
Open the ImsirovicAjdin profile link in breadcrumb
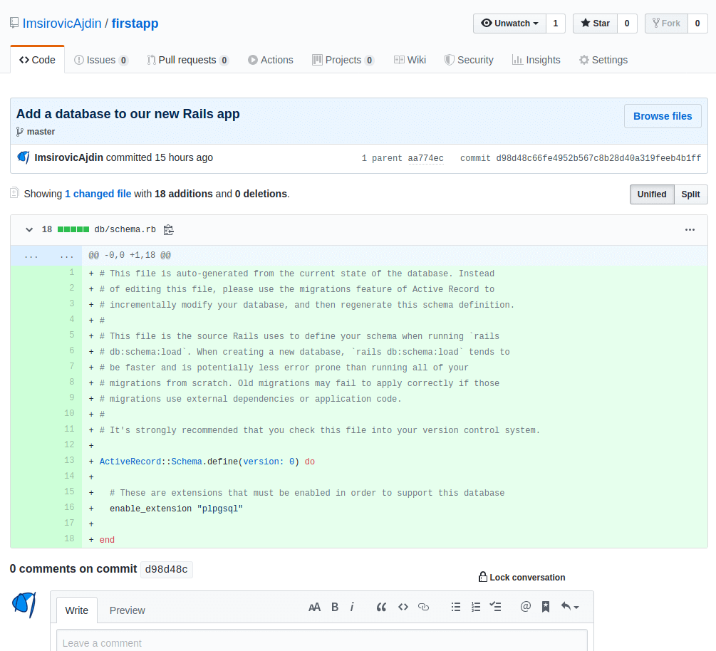point(62,24)
